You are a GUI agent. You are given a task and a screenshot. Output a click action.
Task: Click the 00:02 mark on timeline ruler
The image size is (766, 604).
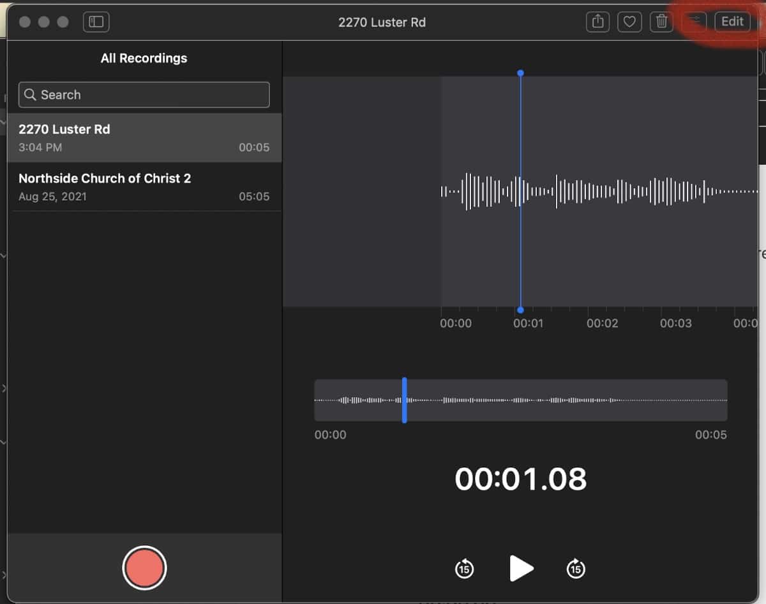pyautogui.click(x=603, y=323)
